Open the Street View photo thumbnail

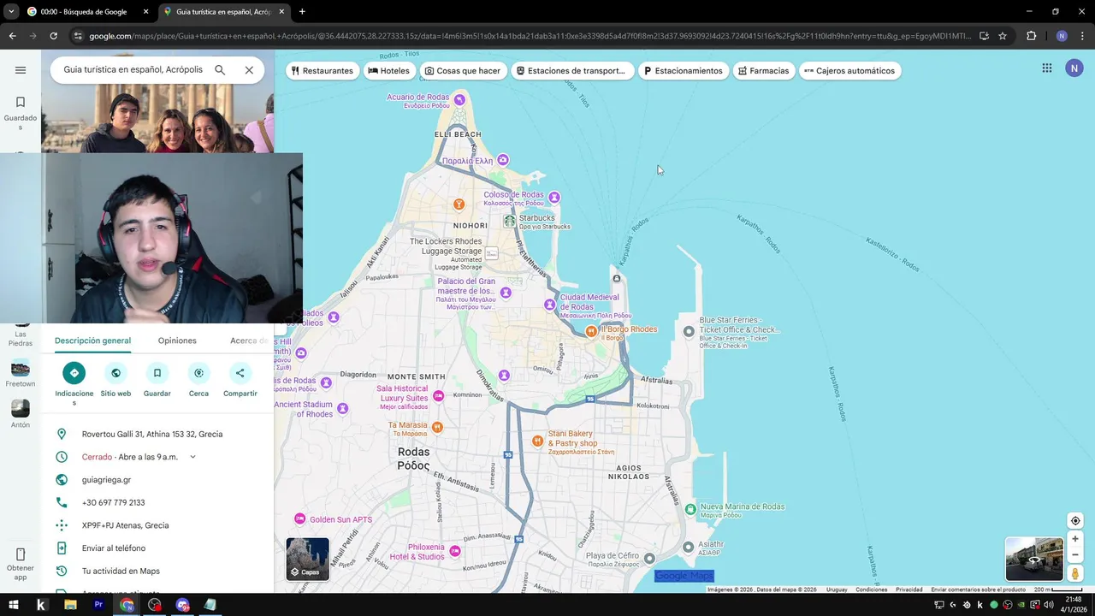[x=1034, y=560]
